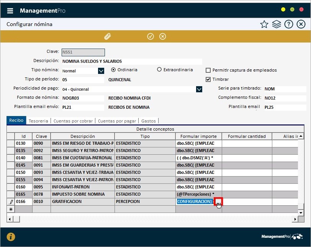Select the Clave cell 0092
Screen dimensions: 311x247
coord(41,150)
